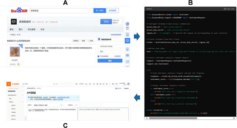Click the 回复 reply button above the post
Image resolution: width=237 pixels, height=128 pixels.
[91, 40]
